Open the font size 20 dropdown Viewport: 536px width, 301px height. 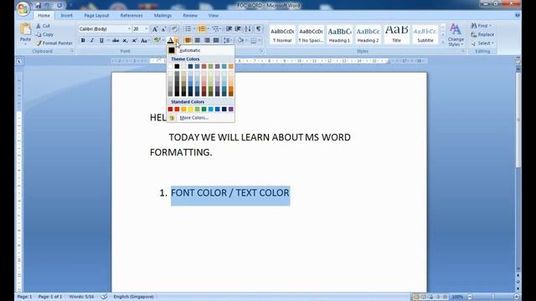pyautogui.click(x=147, y=29)
